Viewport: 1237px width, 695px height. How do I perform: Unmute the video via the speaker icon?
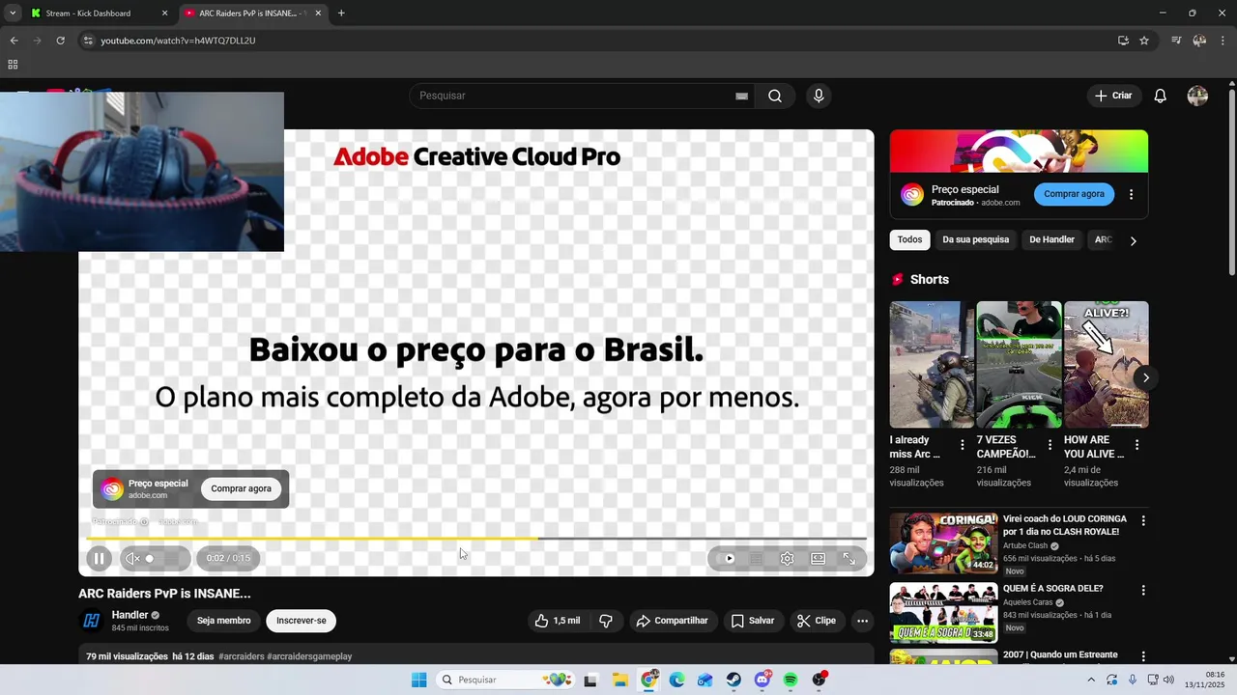pos(132,558)
